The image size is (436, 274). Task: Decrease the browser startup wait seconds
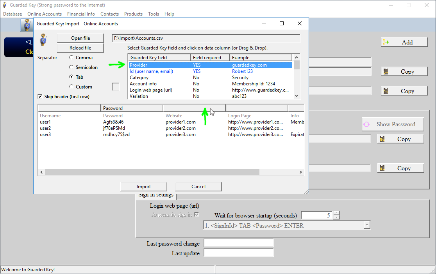click(336, 217)
